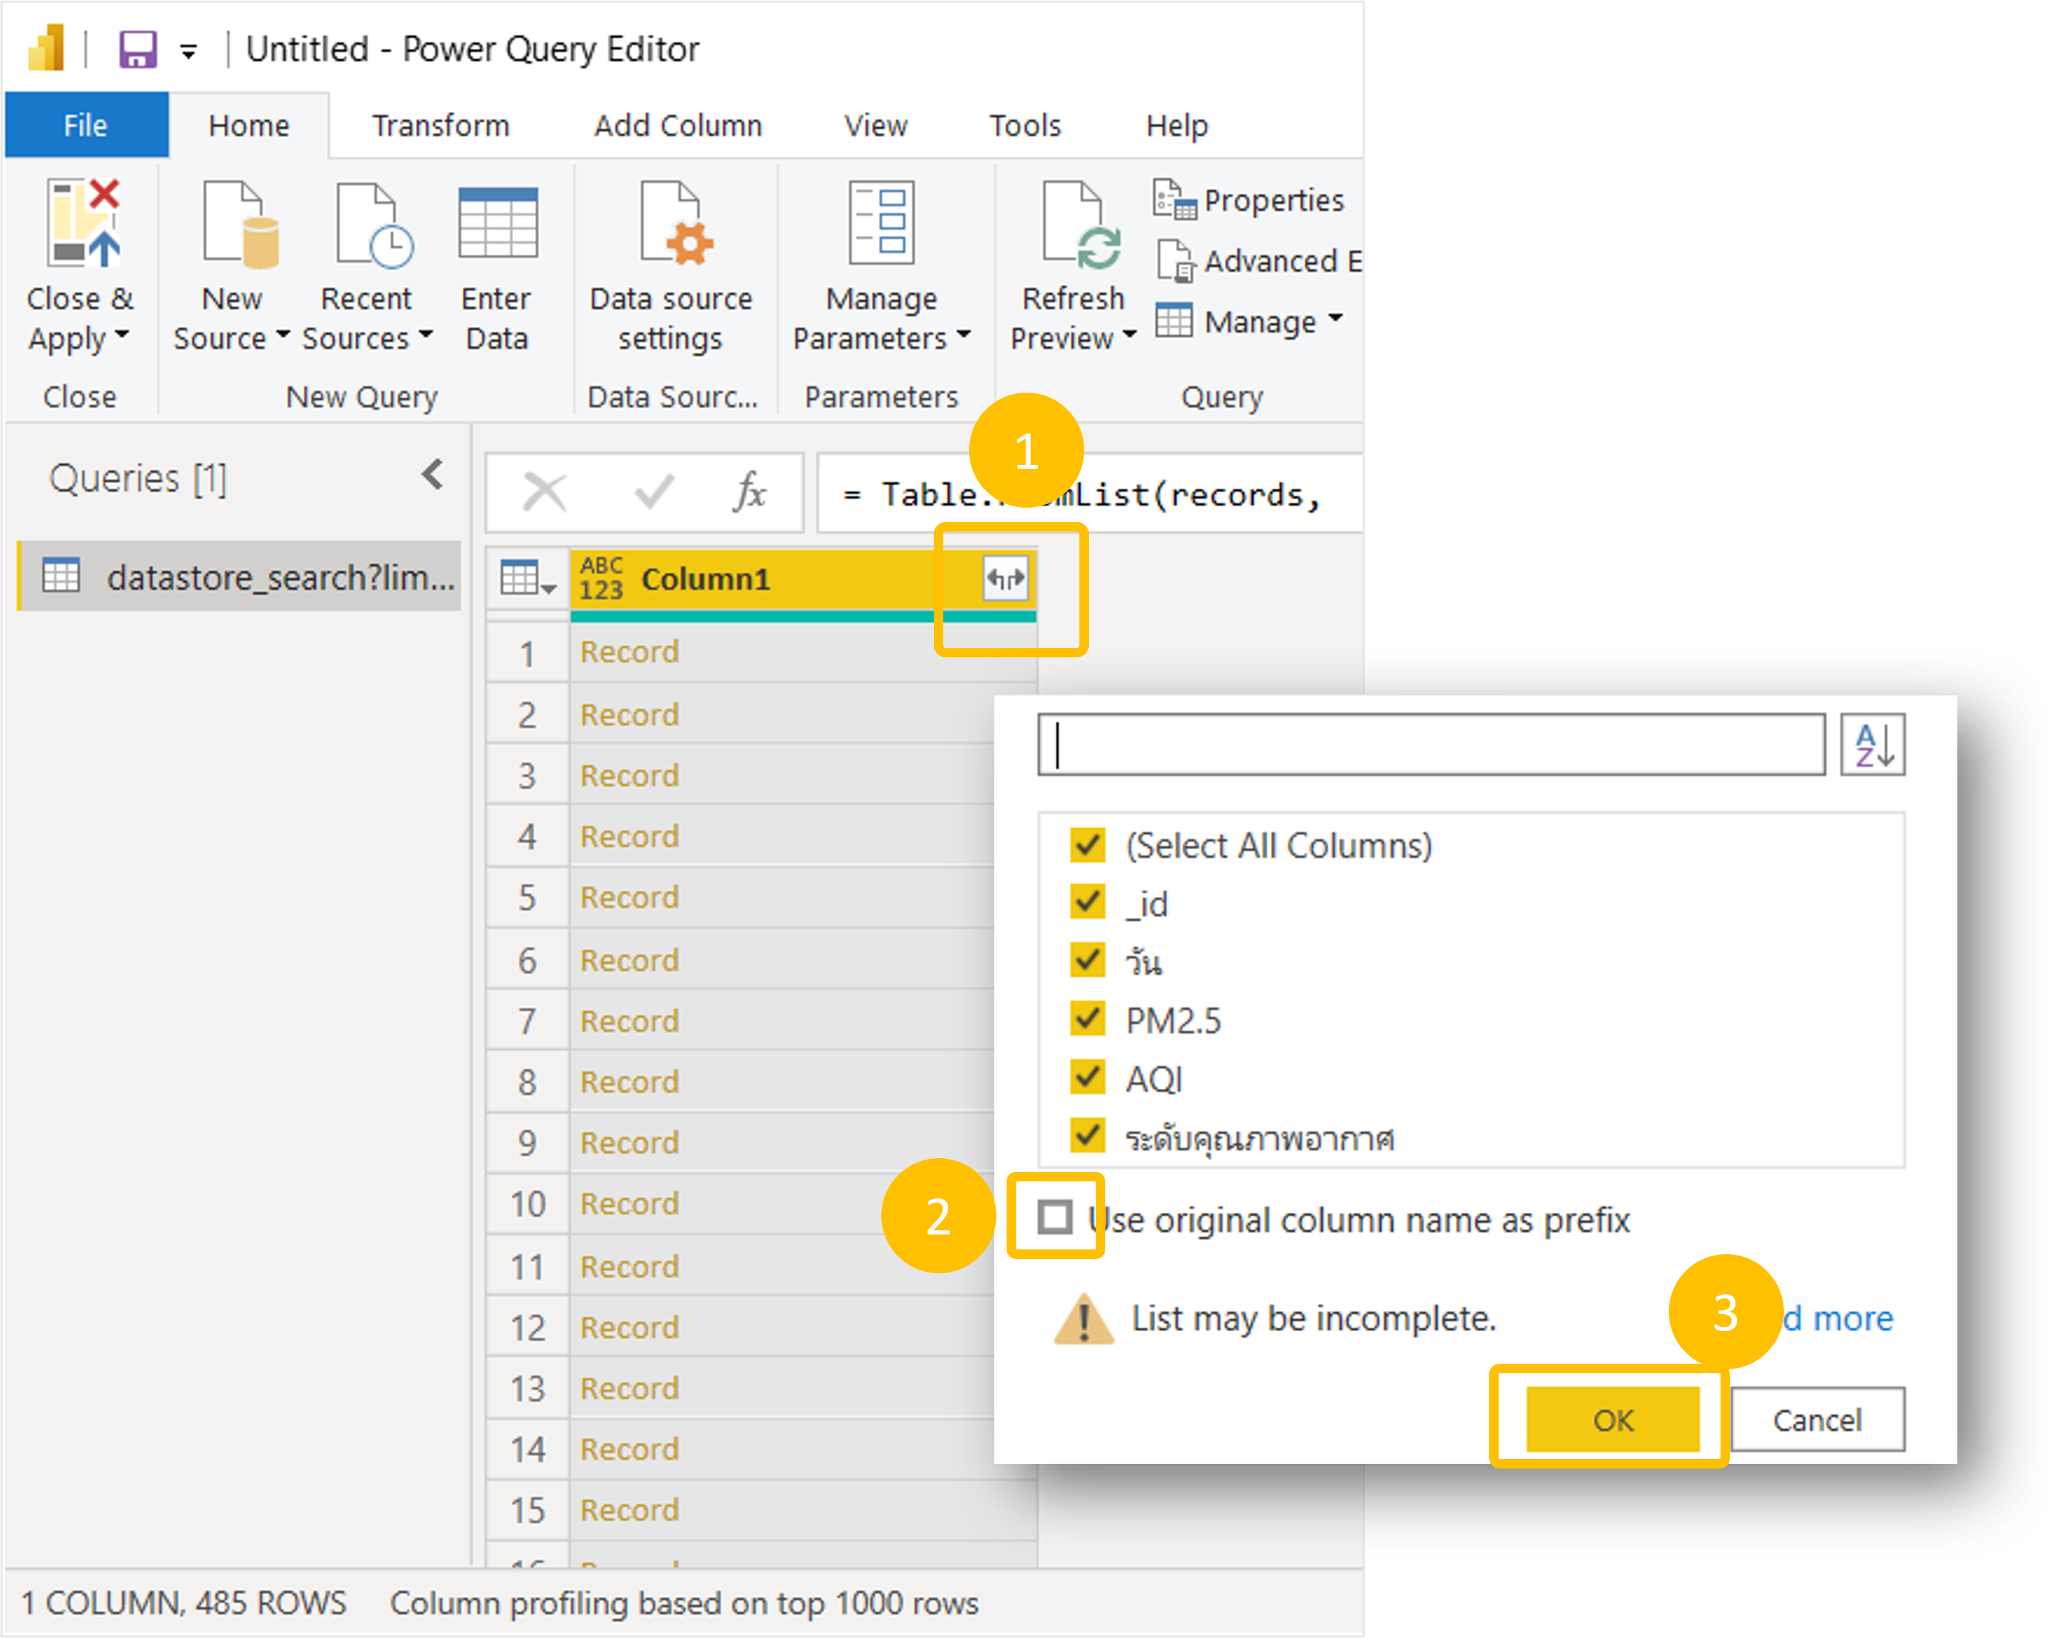Cancel the formula bar edit (X)
2054x1638 pixels.
[x=545, y=492]
